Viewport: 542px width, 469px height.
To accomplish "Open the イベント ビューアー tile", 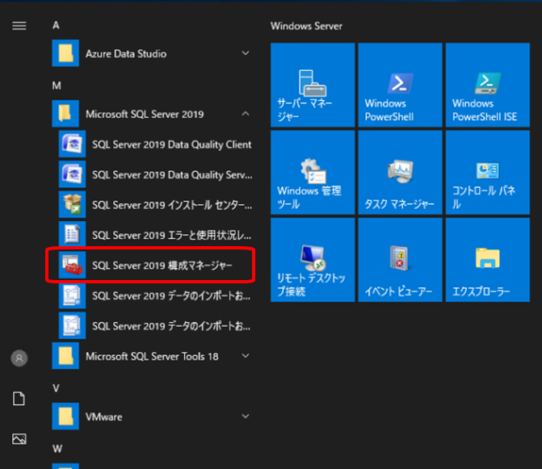I will point(400,260).
